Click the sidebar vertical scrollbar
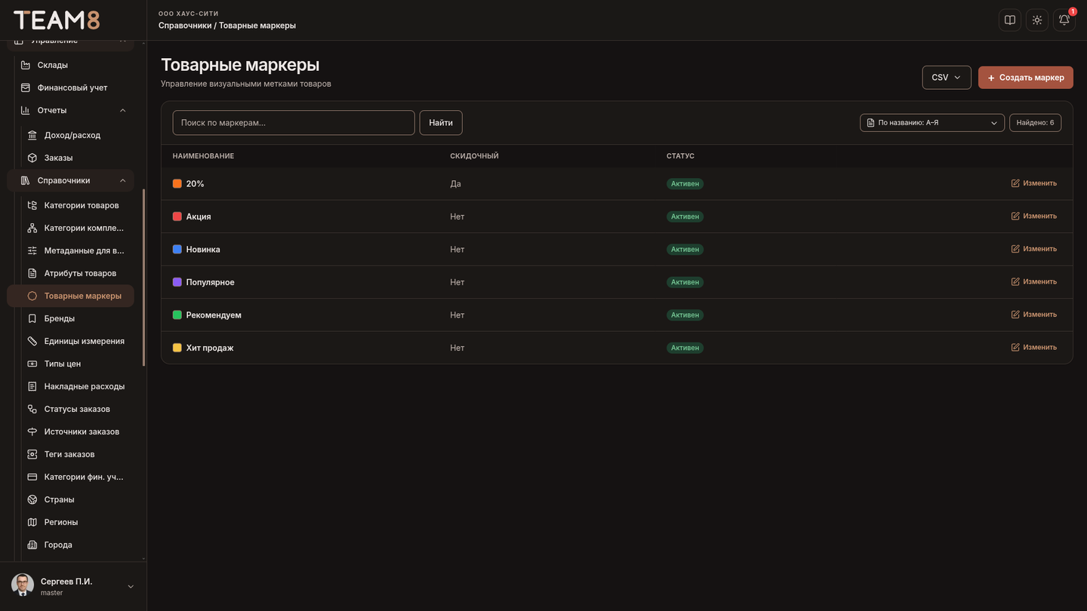 [x=144, y=277]
